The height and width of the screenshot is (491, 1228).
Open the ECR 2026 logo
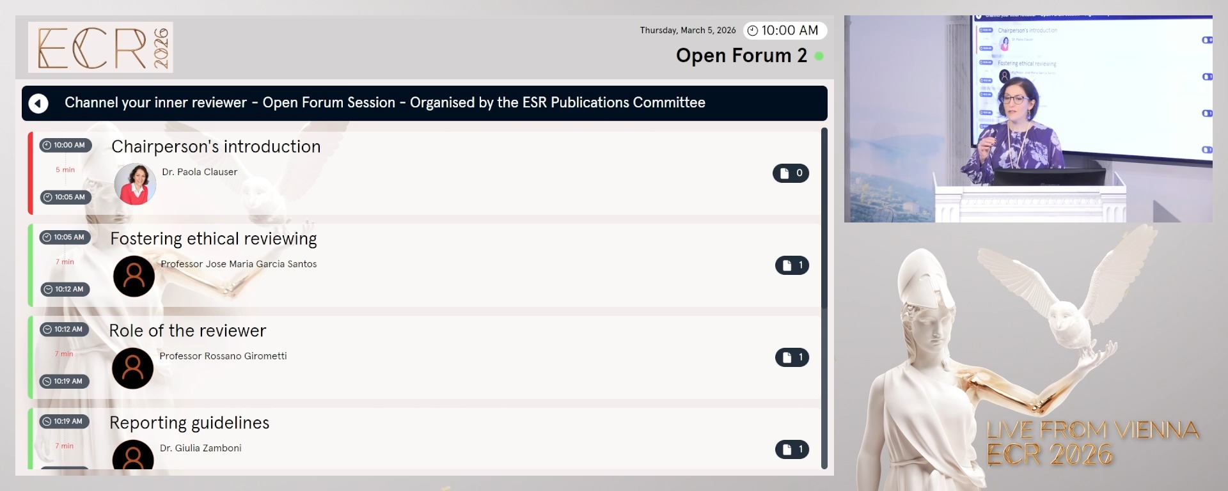100,47
